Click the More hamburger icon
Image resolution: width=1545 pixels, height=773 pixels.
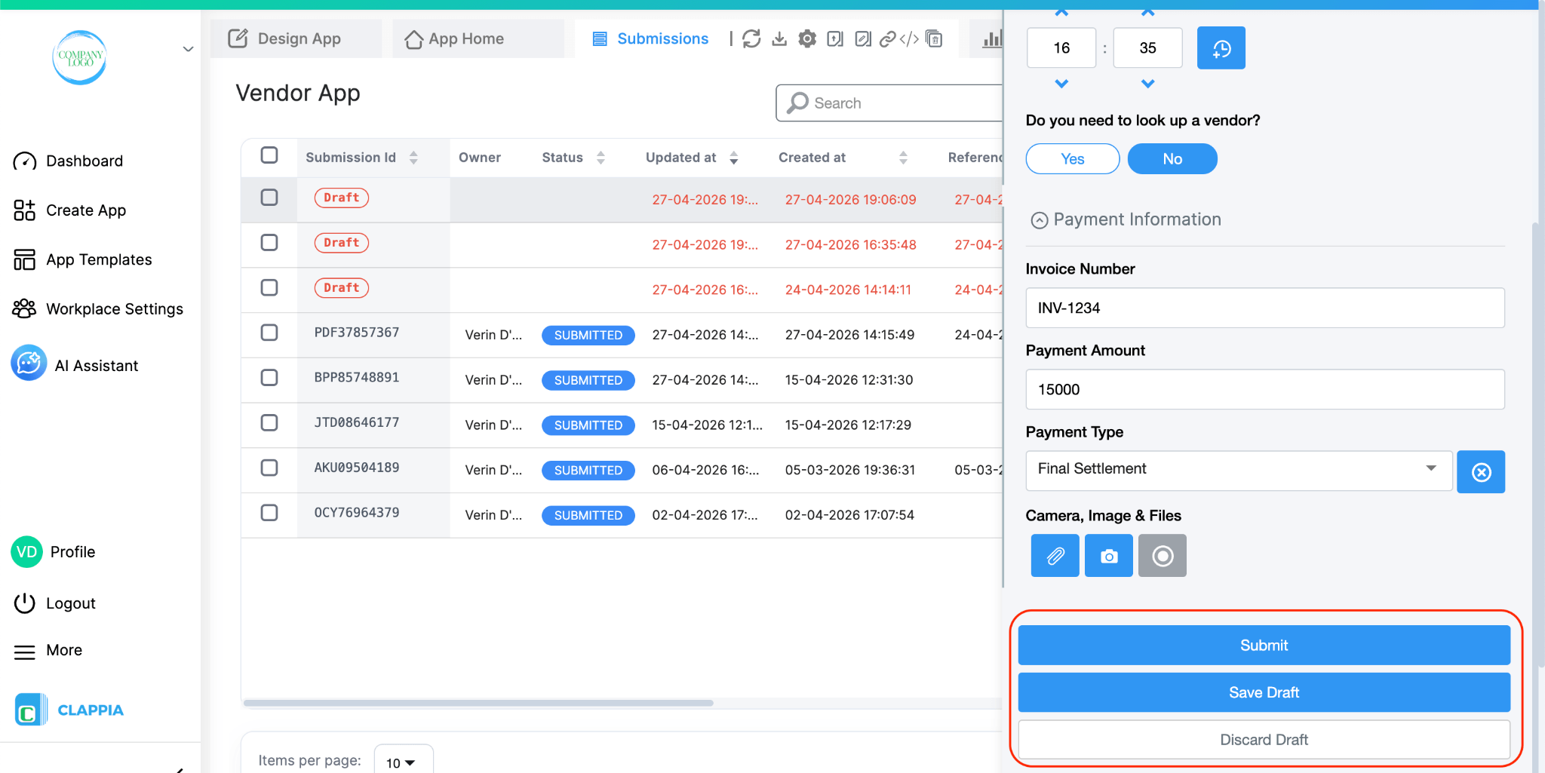click(24, 651)
